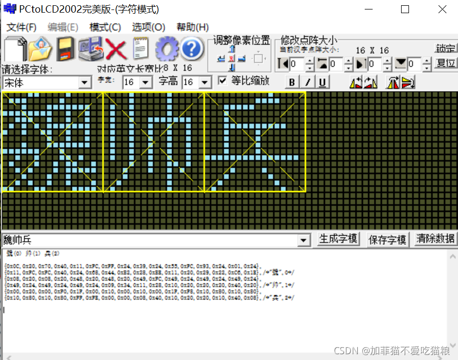This screenshot has height=360, width=458.
Task: Click the center reset pixel position icon
Action: (x=231, y=58)
